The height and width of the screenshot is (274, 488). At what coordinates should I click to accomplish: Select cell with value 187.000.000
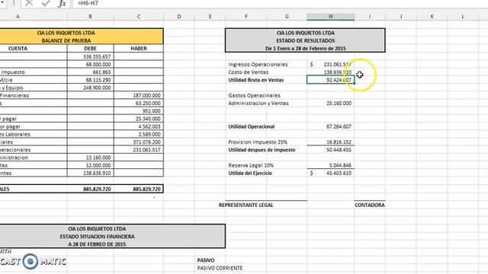(139, 95)
